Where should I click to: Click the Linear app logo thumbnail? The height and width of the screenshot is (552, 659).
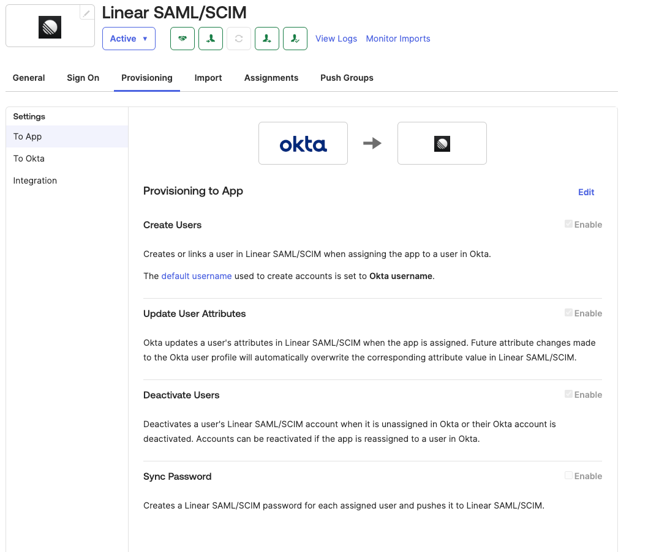[50, 27]
